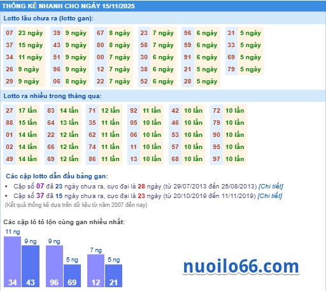This screenshot has height=291, width=326.
Task: Click frequent number 72
Action: tap(216, 111)
